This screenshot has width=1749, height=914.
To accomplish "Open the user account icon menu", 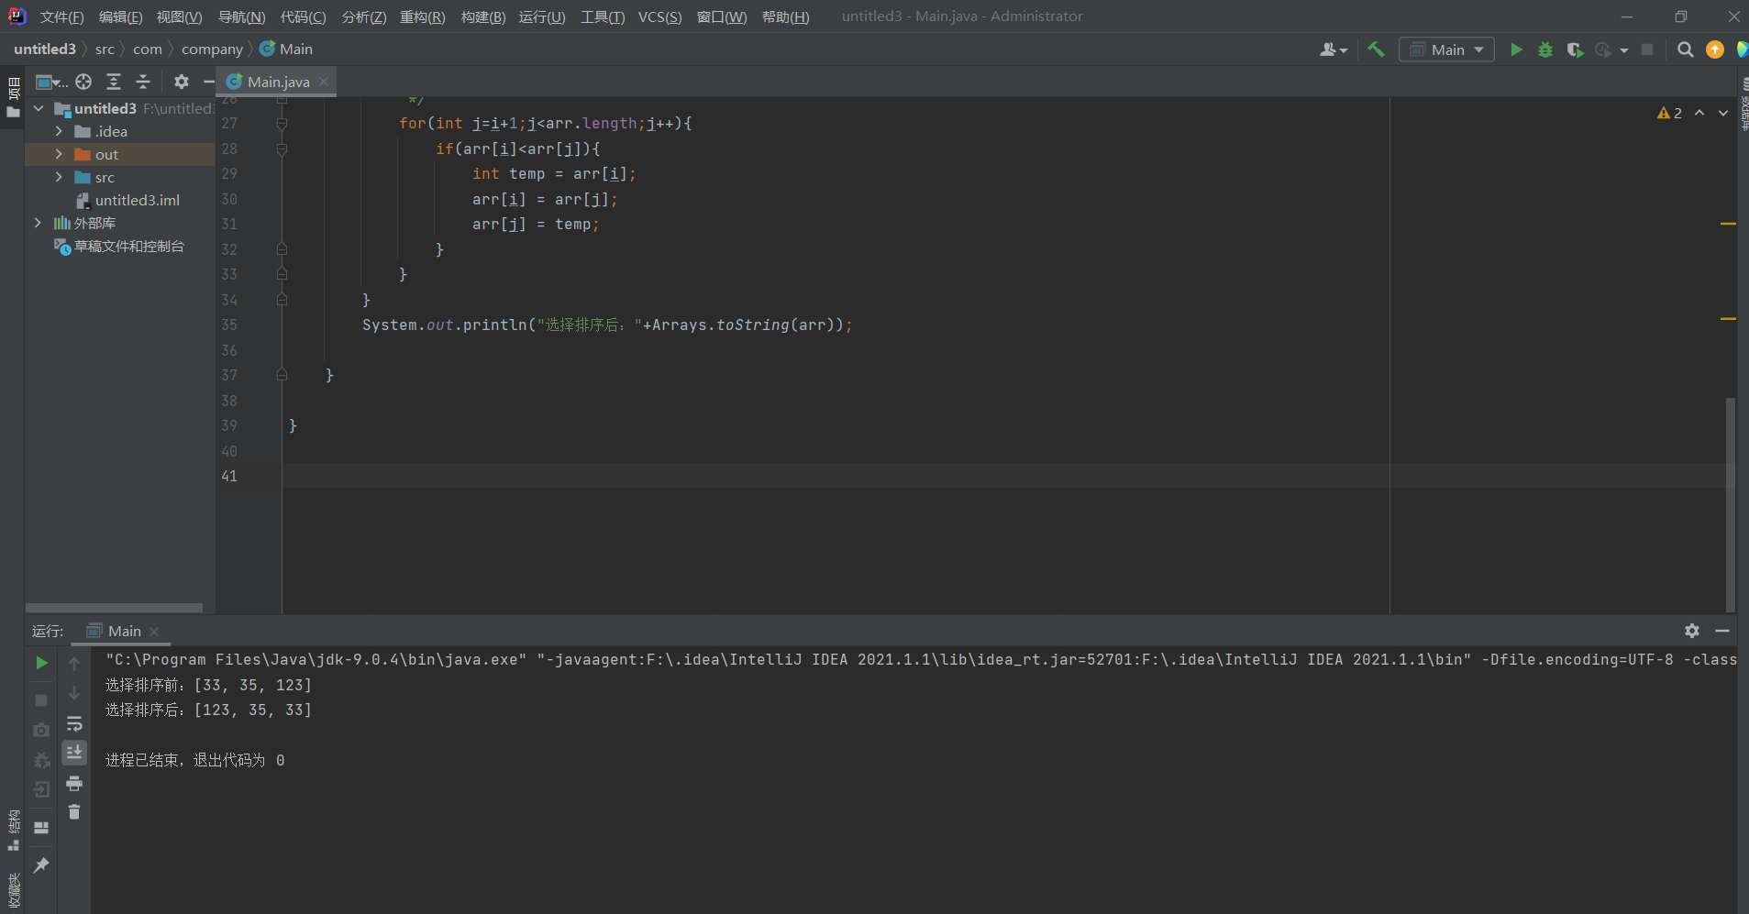I will [x=1333, y=50].
